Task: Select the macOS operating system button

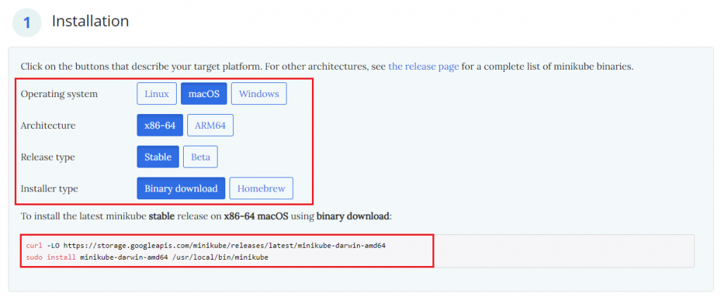Action: coord(204,94)
